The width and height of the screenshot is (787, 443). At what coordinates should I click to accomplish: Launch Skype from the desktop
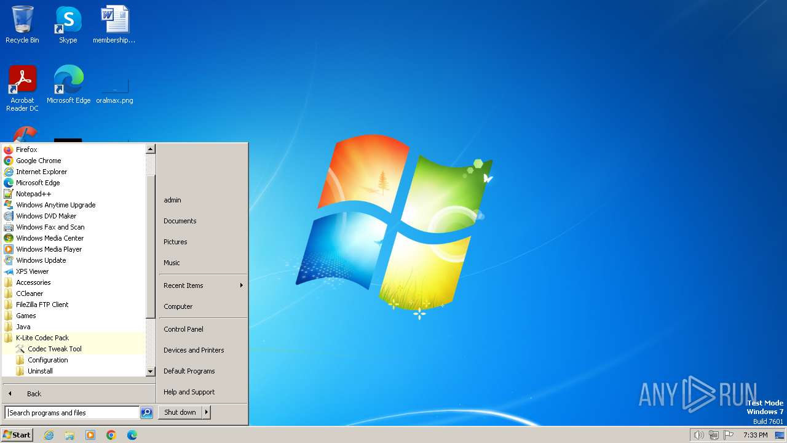(x=68, y=25)
